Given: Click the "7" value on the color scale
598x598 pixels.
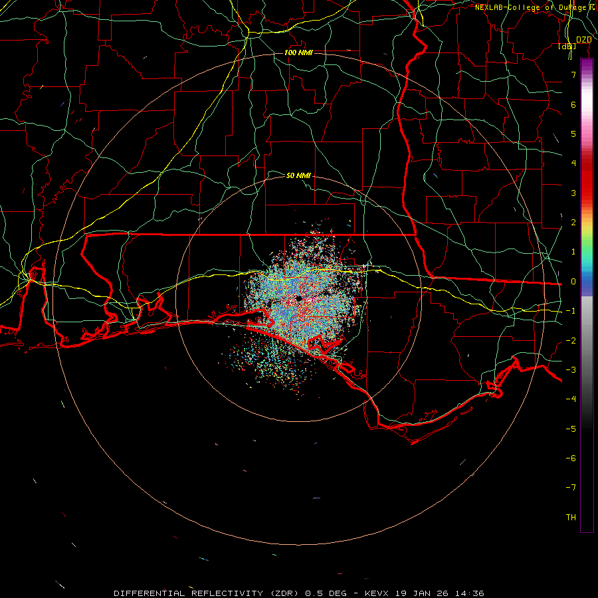Looking at the screenshot, I should click(x=573, y=74).
